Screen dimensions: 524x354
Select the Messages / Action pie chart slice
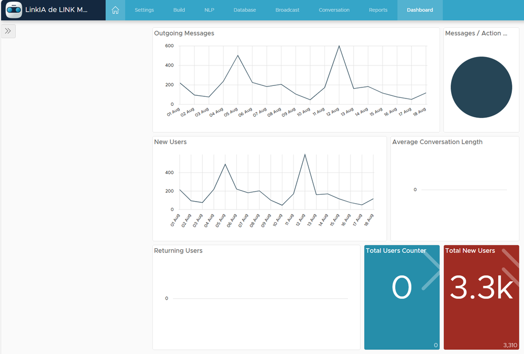(x=481, y=87)
